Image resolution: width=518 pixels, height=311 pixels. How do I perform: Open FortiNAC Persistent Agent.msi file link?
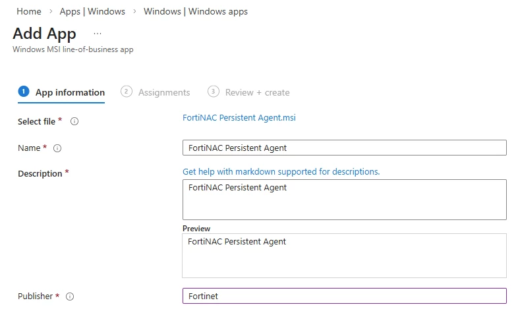239,117
